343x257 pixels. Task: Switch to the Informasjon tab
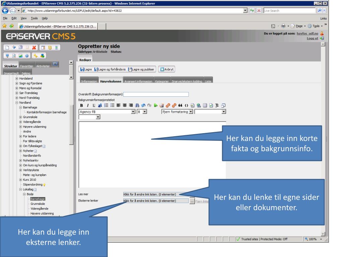[x=89, y=80]
